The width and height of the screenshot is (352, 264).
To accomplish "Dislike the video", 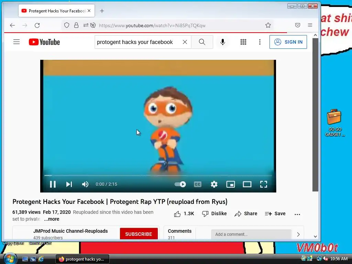I will (x=214, y=214).
